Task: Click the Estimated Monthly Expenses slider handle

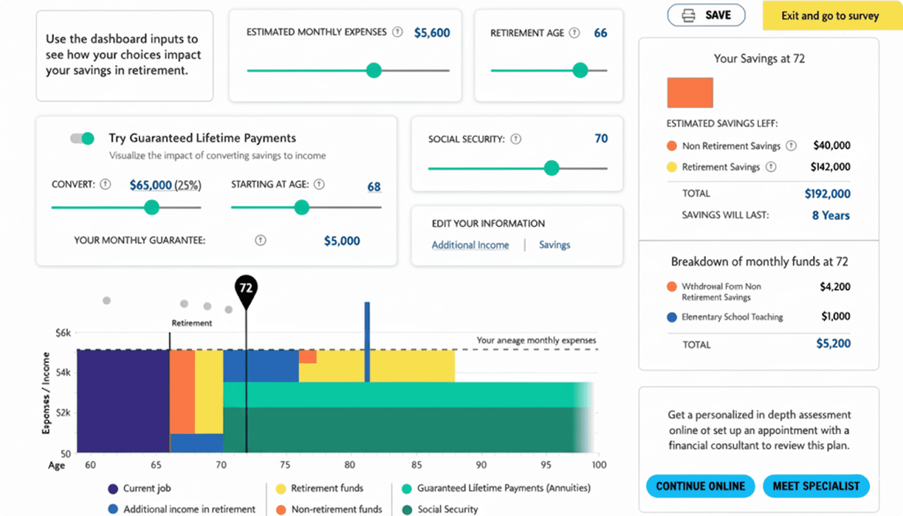Action: click(x=374, y=70)
